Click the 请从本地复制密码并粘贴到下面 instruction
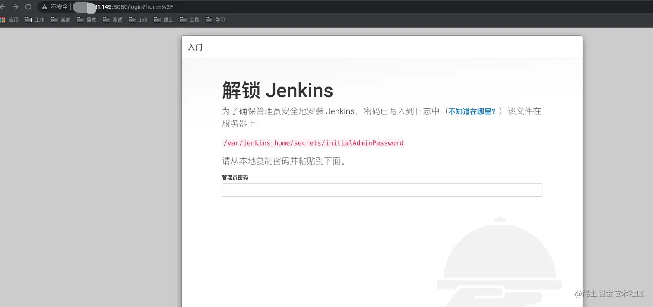This screenshot has width=653, height=307. (284, 161)
